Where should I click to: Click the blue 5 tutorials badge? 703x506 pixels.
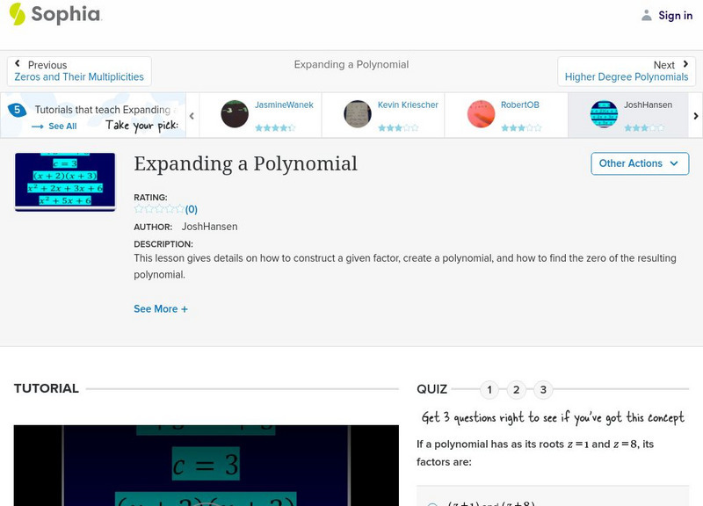point(16,109)
